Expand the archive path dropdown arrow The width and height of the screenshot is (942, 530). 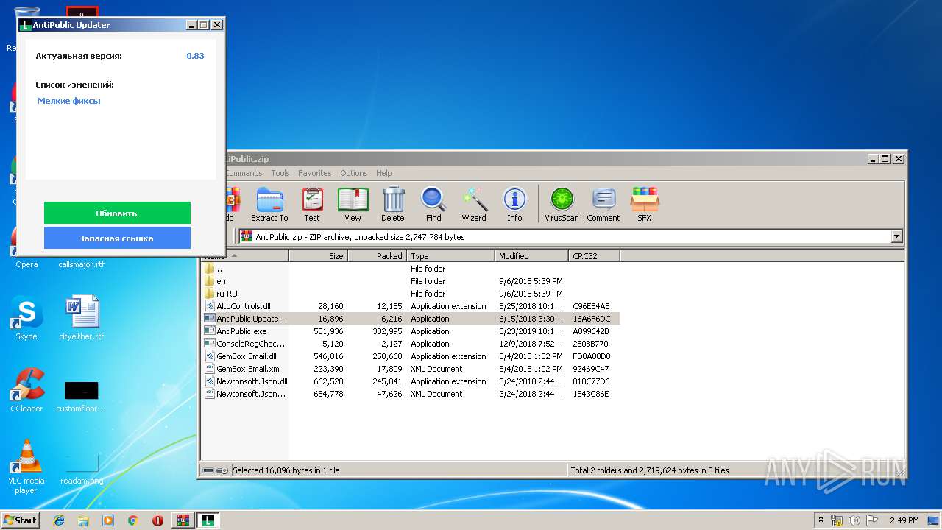[x=896, y=237]
